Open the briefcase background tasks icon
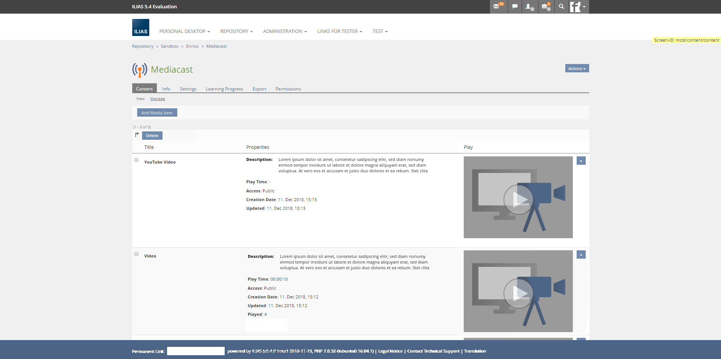This screenshot has width=721, height=359. coord(546,6)
